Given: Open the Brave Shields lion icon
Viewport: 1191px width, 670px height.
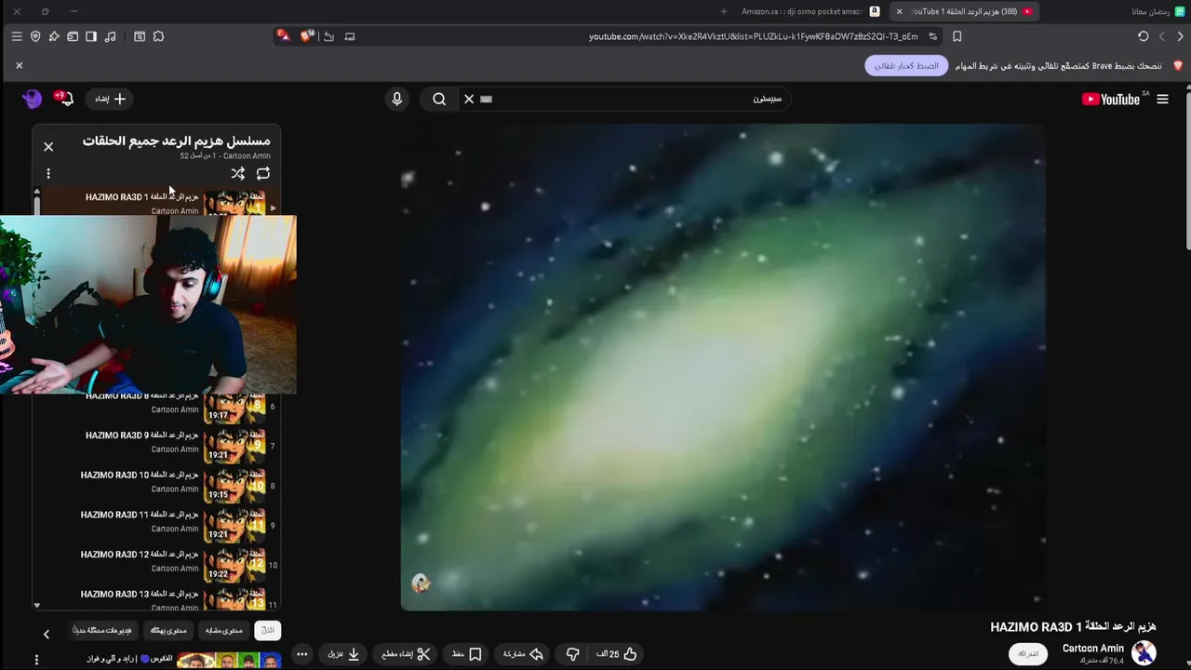Looking at the screenshot, I should 306,36.
